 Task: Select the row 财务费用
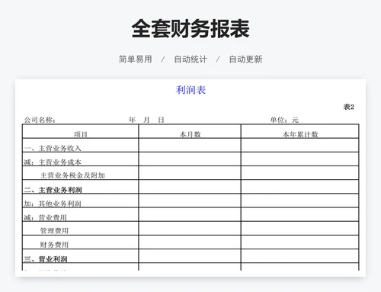(x=190, y=242)
